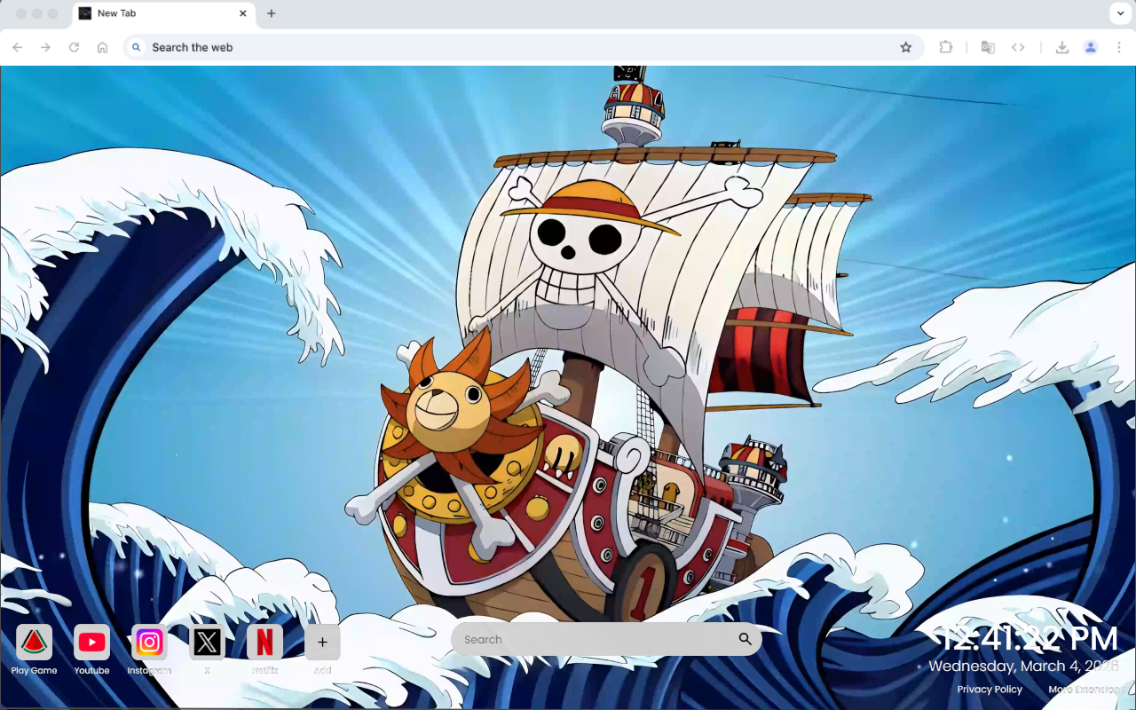Open the Chrome three-dot menu
Screen dimensions: 1136x710
click(x=1119, y=47)
